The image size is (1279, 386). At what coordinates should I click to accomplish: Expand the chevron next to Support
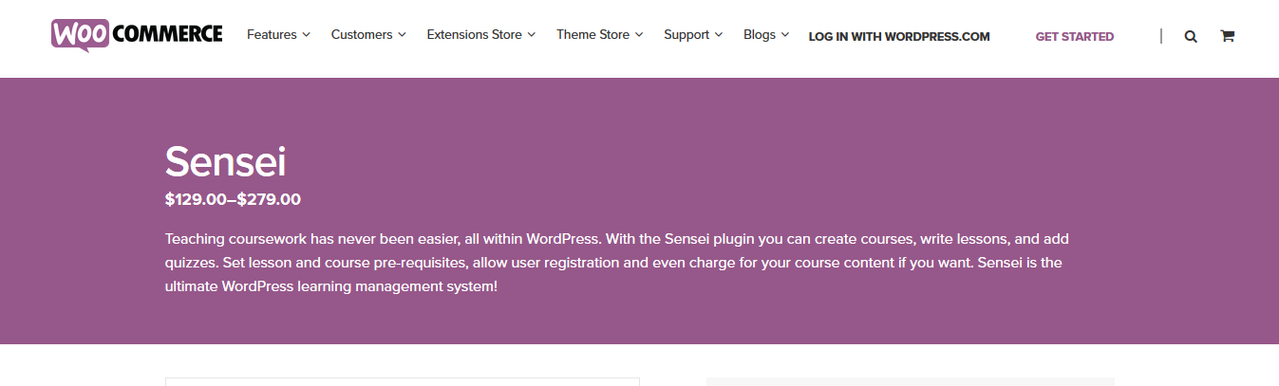tap(719, 35)
